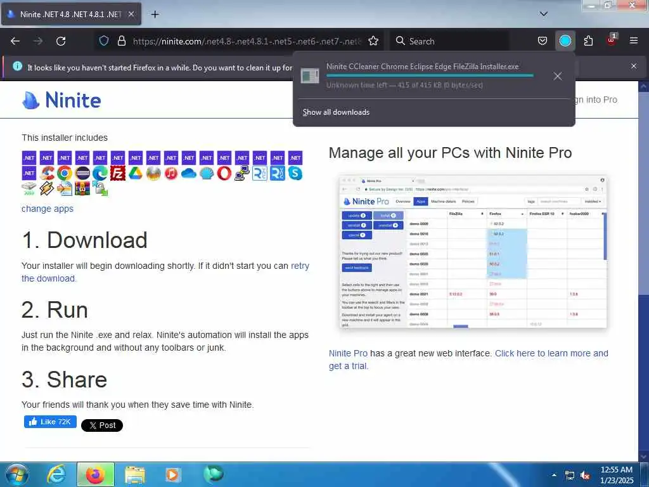Image resolution: width=649 pixels, height=487 pixels.
Task: Open the uBlock extension icon with badge
Action: pyautogui.click(x=612, y=40)
